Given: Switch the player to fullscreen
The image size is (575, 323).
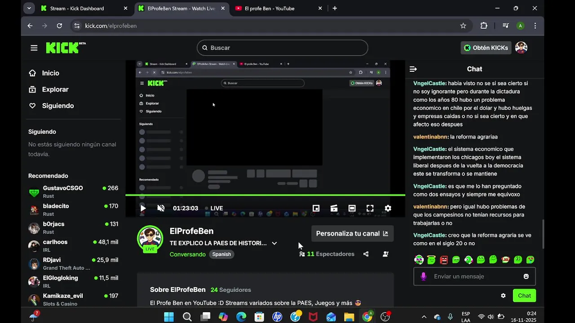Looking at the screenshot, I should click(370, 208).
